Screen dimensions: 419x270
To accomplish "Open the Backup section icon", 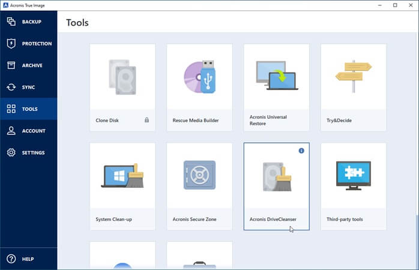I will click(11, 22).
